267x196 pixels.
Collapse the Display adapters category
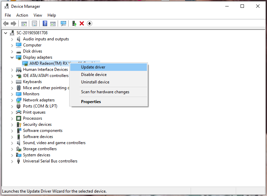[12, 58]
